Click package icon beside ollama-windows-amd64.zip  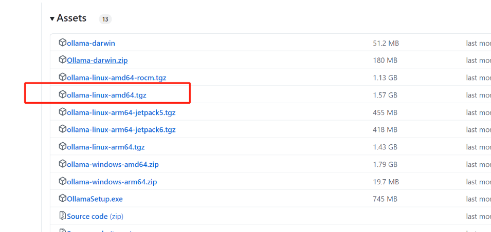tap(63, 163)
